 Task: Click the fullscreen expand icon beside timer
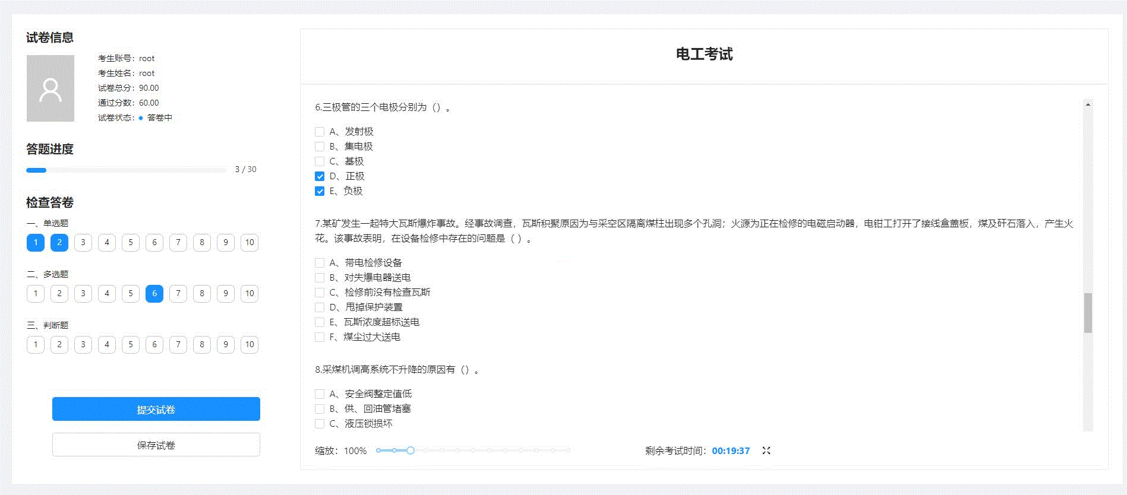coord(766,450)
